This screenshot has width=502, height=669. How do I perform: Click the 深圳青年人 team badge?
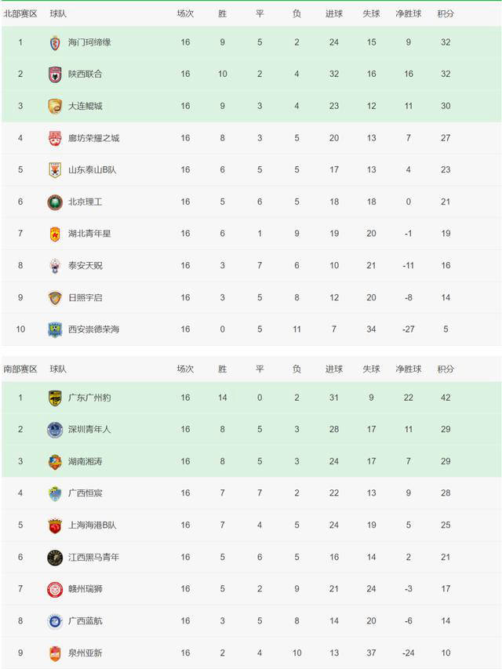click(55, 430)
